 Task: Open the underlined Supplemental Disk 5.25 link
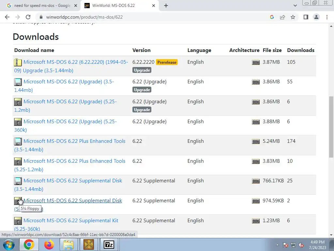[x=73, y=201]
